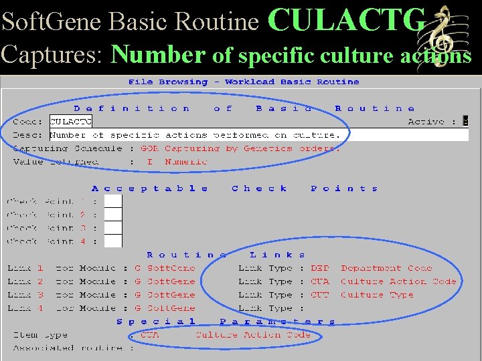Select the Check Point 1 box
This screenshot has width=482, height=361.
coord(113,201)
